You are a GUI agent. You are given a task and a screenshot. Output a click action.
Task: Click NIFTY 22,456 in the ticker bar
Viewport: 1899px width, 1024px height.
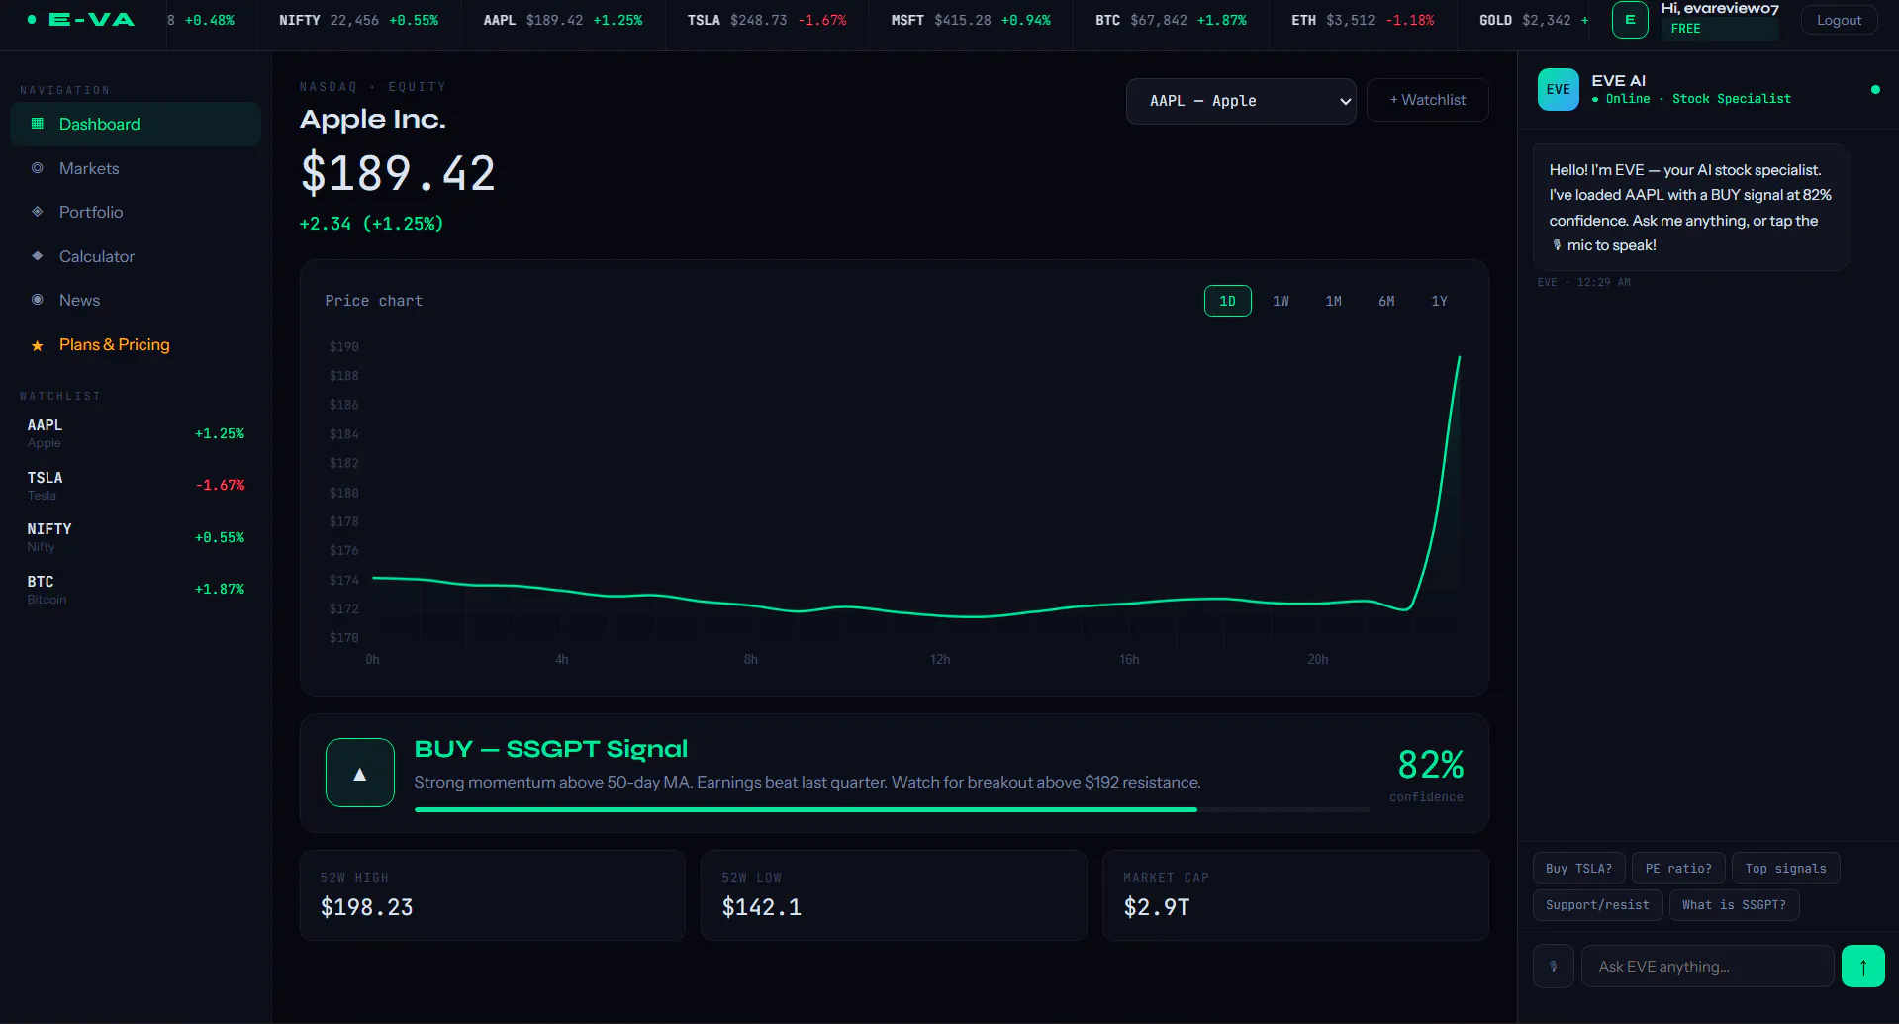coord(358,20)
